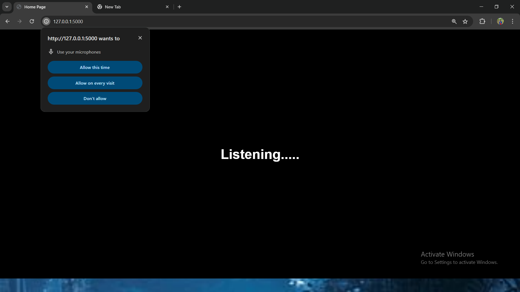Screen dimensions: 520x292
Task: Deny microphone with Don't allow
Action: [95, 98]
